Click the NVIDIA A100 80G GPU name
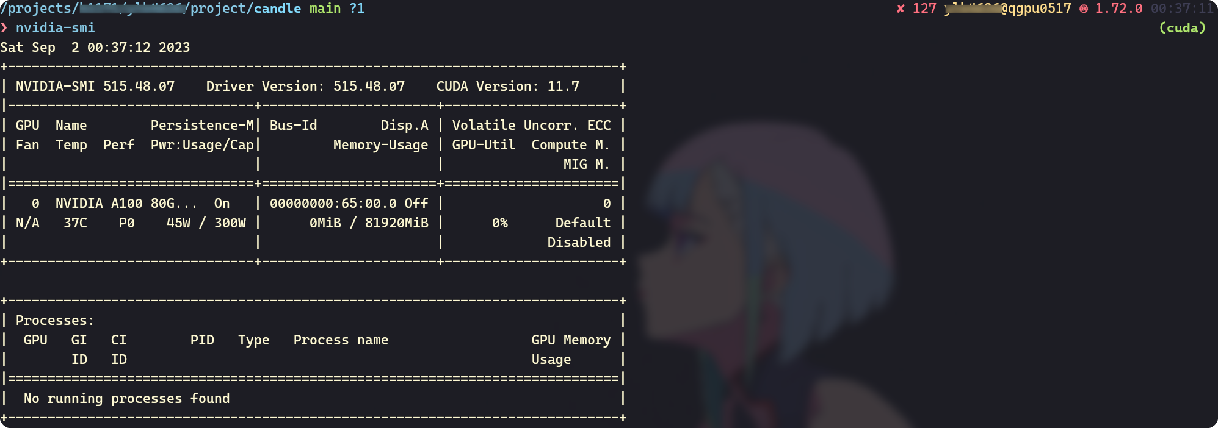This screenshot has width=1218, height=428. click(x=126, y=204)
